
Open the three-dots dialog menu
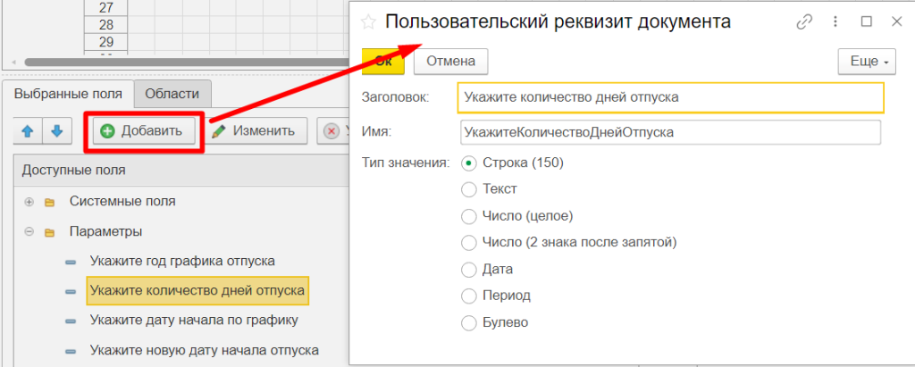[835, 21]
